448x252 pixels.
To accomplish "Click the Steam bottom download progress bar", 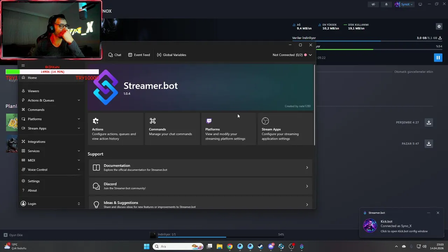I will point(221,237).
